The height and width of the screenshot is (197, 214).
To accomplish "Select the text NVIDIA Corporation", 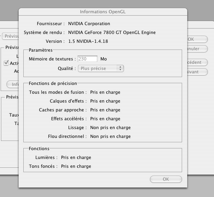I will point(89,23).
